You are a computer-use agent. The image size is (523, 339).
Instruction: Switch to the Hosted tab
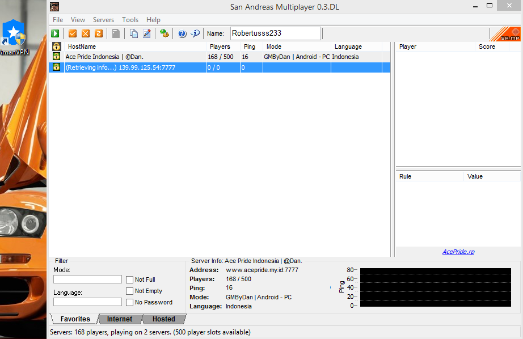[164, 319]
